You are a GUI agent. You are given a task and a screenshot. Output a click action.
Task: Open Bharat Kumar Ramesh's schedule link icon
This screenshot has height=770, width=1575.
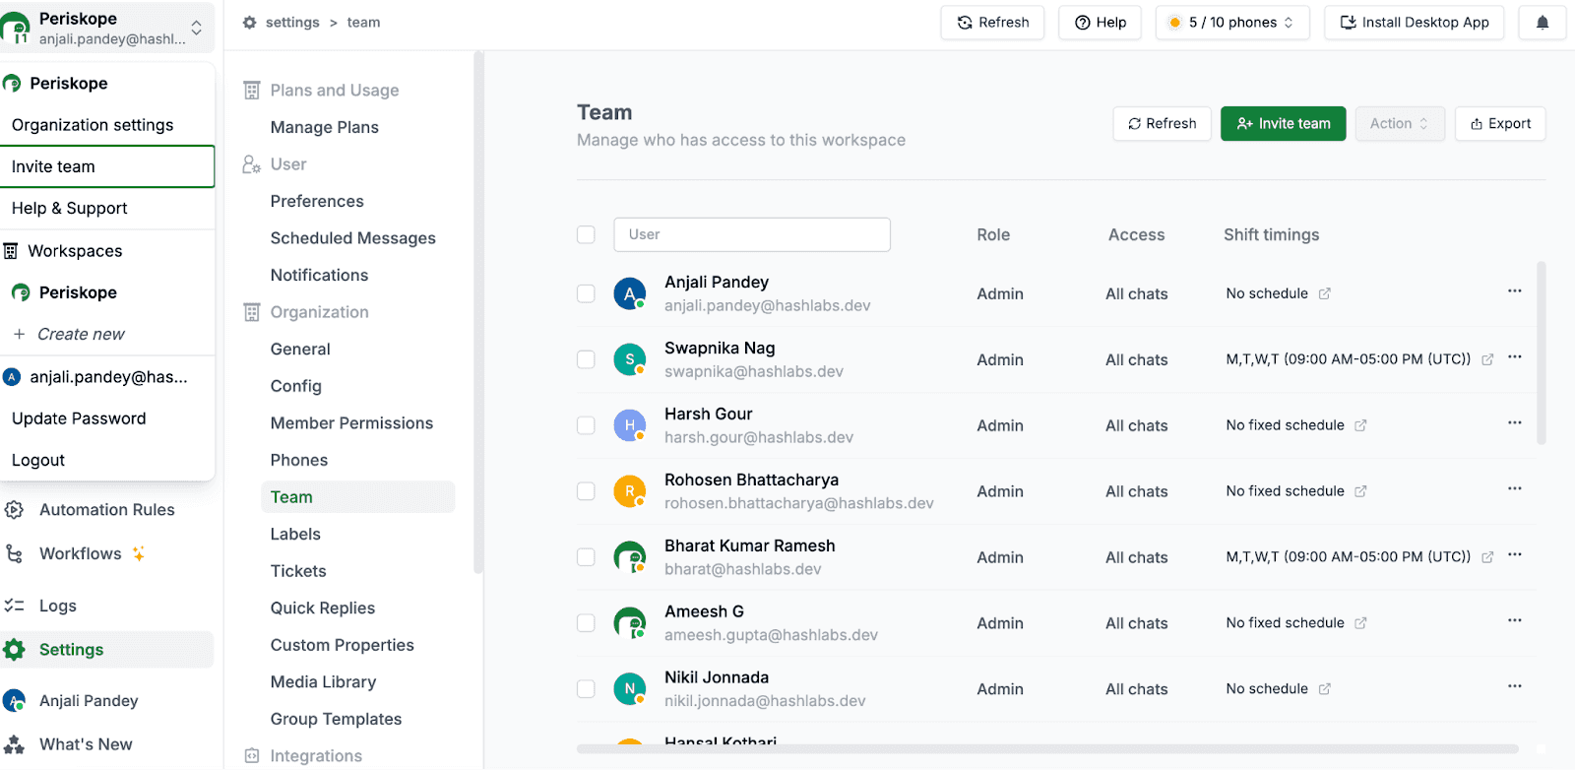click(x=1487, y=557)
